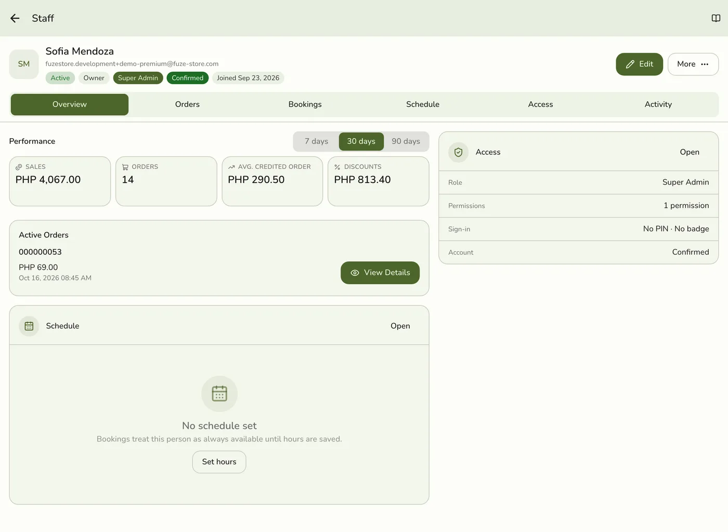Open the book guide icon
This screenshot has width=728, height=532.
click(716, 18)
